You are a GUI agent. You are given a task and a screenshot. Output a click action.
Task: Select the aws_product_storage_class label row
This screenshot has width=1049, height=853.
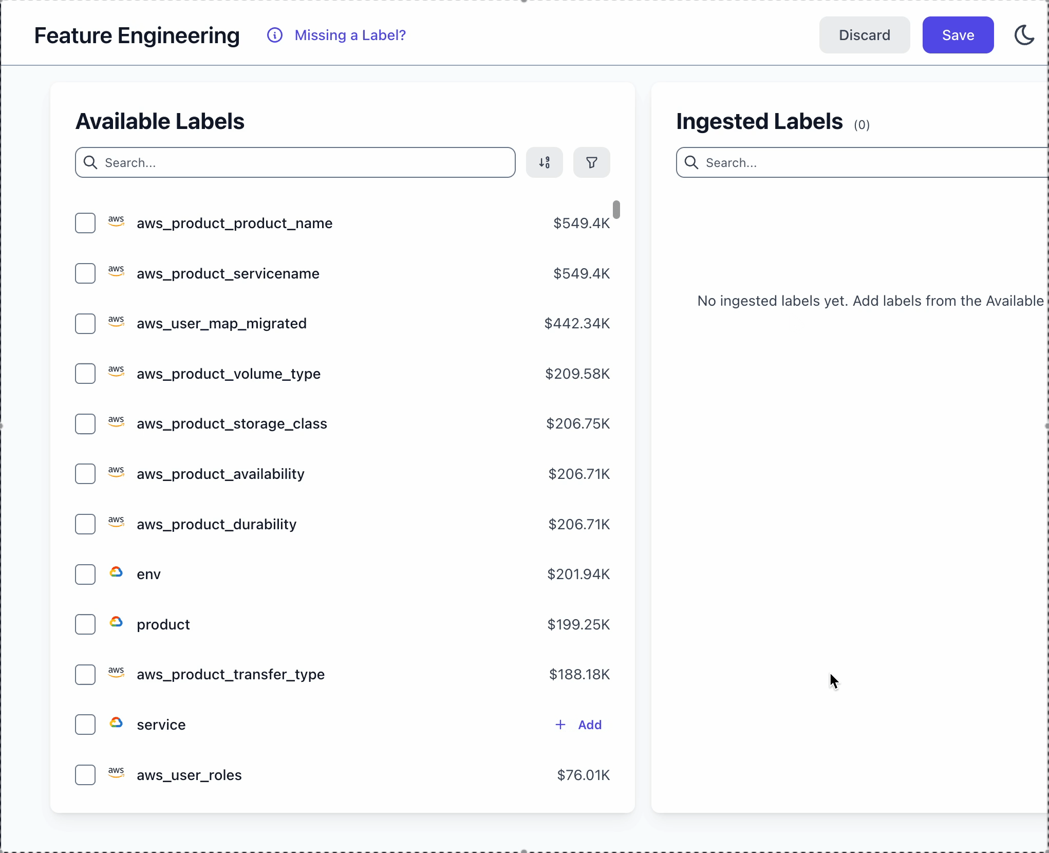(232, 424)
